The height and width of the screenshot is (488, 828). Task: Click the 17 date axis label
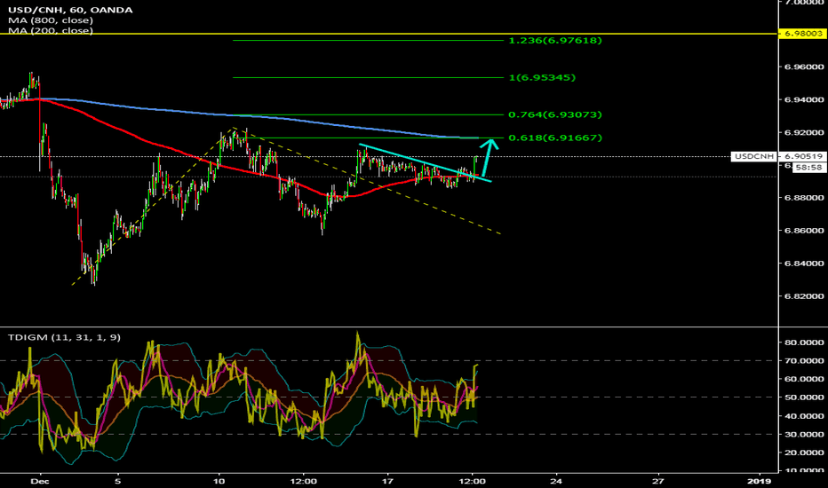[x=387, y=481]
